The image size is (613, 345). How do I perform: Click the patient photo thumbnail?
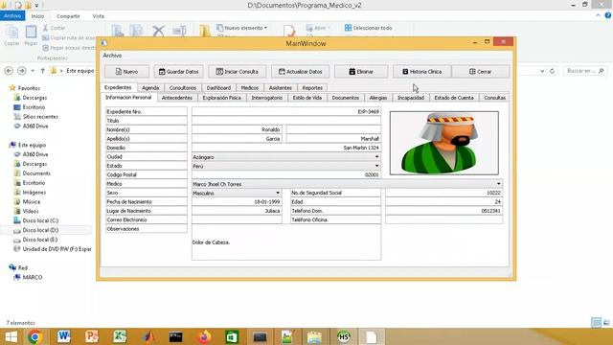(444, 143)
